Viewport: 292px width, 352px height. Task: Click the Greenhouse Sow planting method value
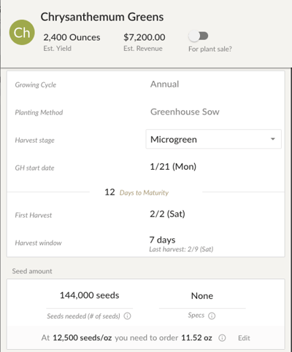[x=185, y=112]
